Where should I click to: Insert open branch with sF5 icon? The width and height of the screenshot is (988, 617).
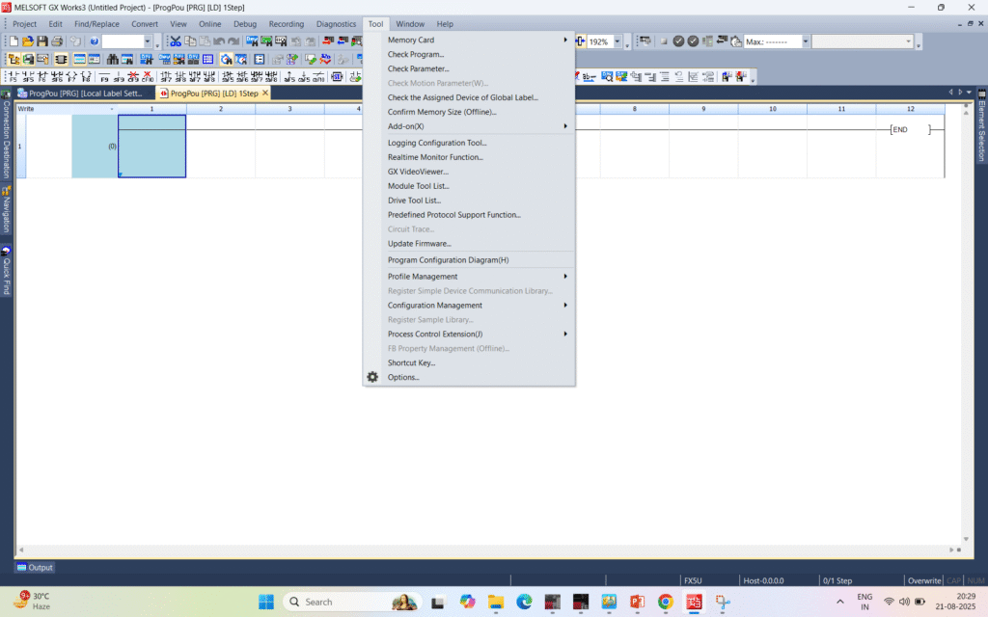click(x=28, y=77)
